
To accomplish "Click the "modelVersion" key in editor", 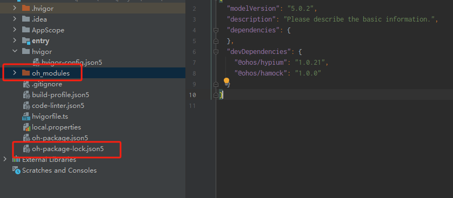I will [254, 9].
